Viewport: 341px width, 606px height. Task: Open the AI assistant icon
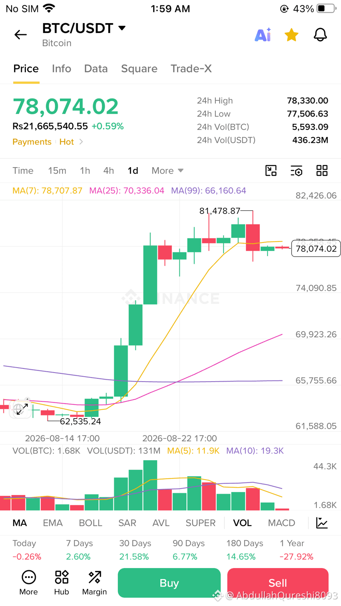[263, 35]
